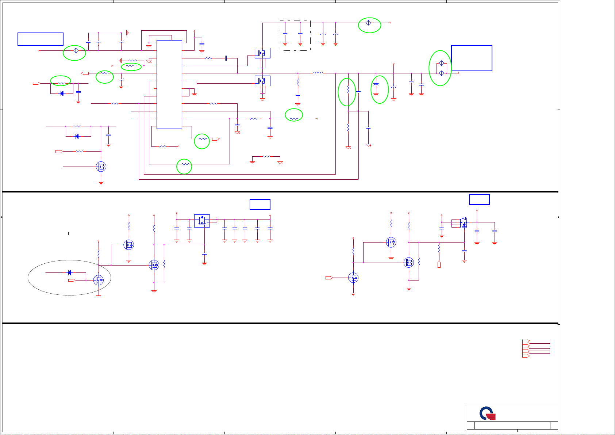Click the Quanta logo in title block
Screen dimensions: 615x435
pyautogui.click(x=487, y=414)
